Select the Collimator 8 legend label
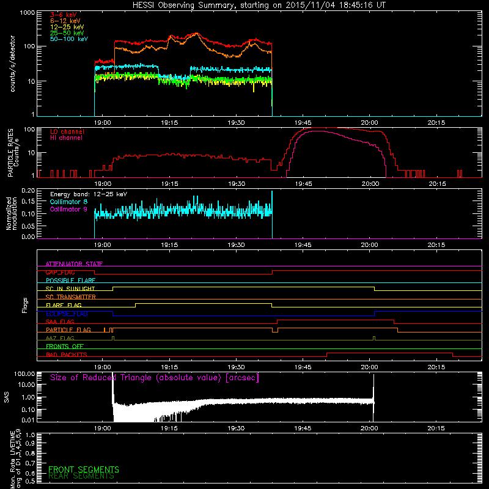This screenshot has width=489, height=489. [68, 202]
